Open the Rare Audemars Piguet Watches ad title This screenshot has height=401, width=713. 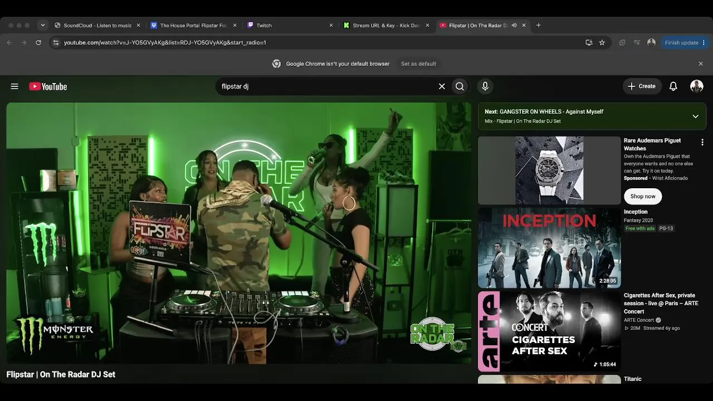click(x=652, y=144)
